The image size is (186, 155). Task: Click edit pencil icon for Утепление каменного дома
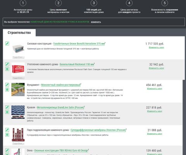point(7,64)
